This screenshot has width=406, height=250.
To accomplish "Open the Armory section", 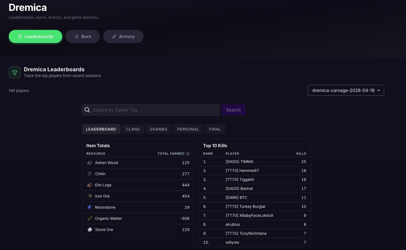I will [123, 36].
